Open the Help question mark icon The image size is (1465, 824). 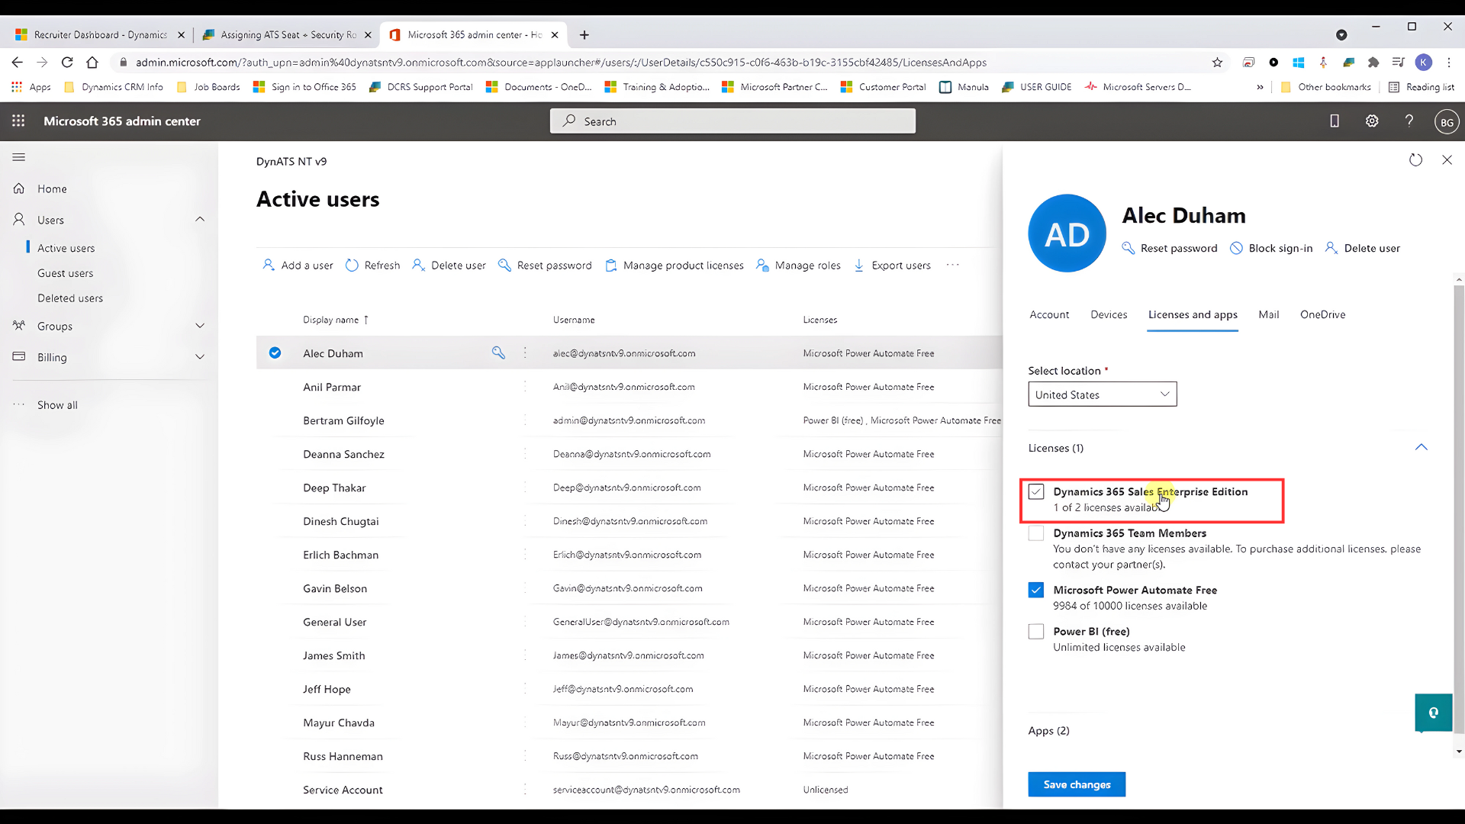[x=1409, y=121]
